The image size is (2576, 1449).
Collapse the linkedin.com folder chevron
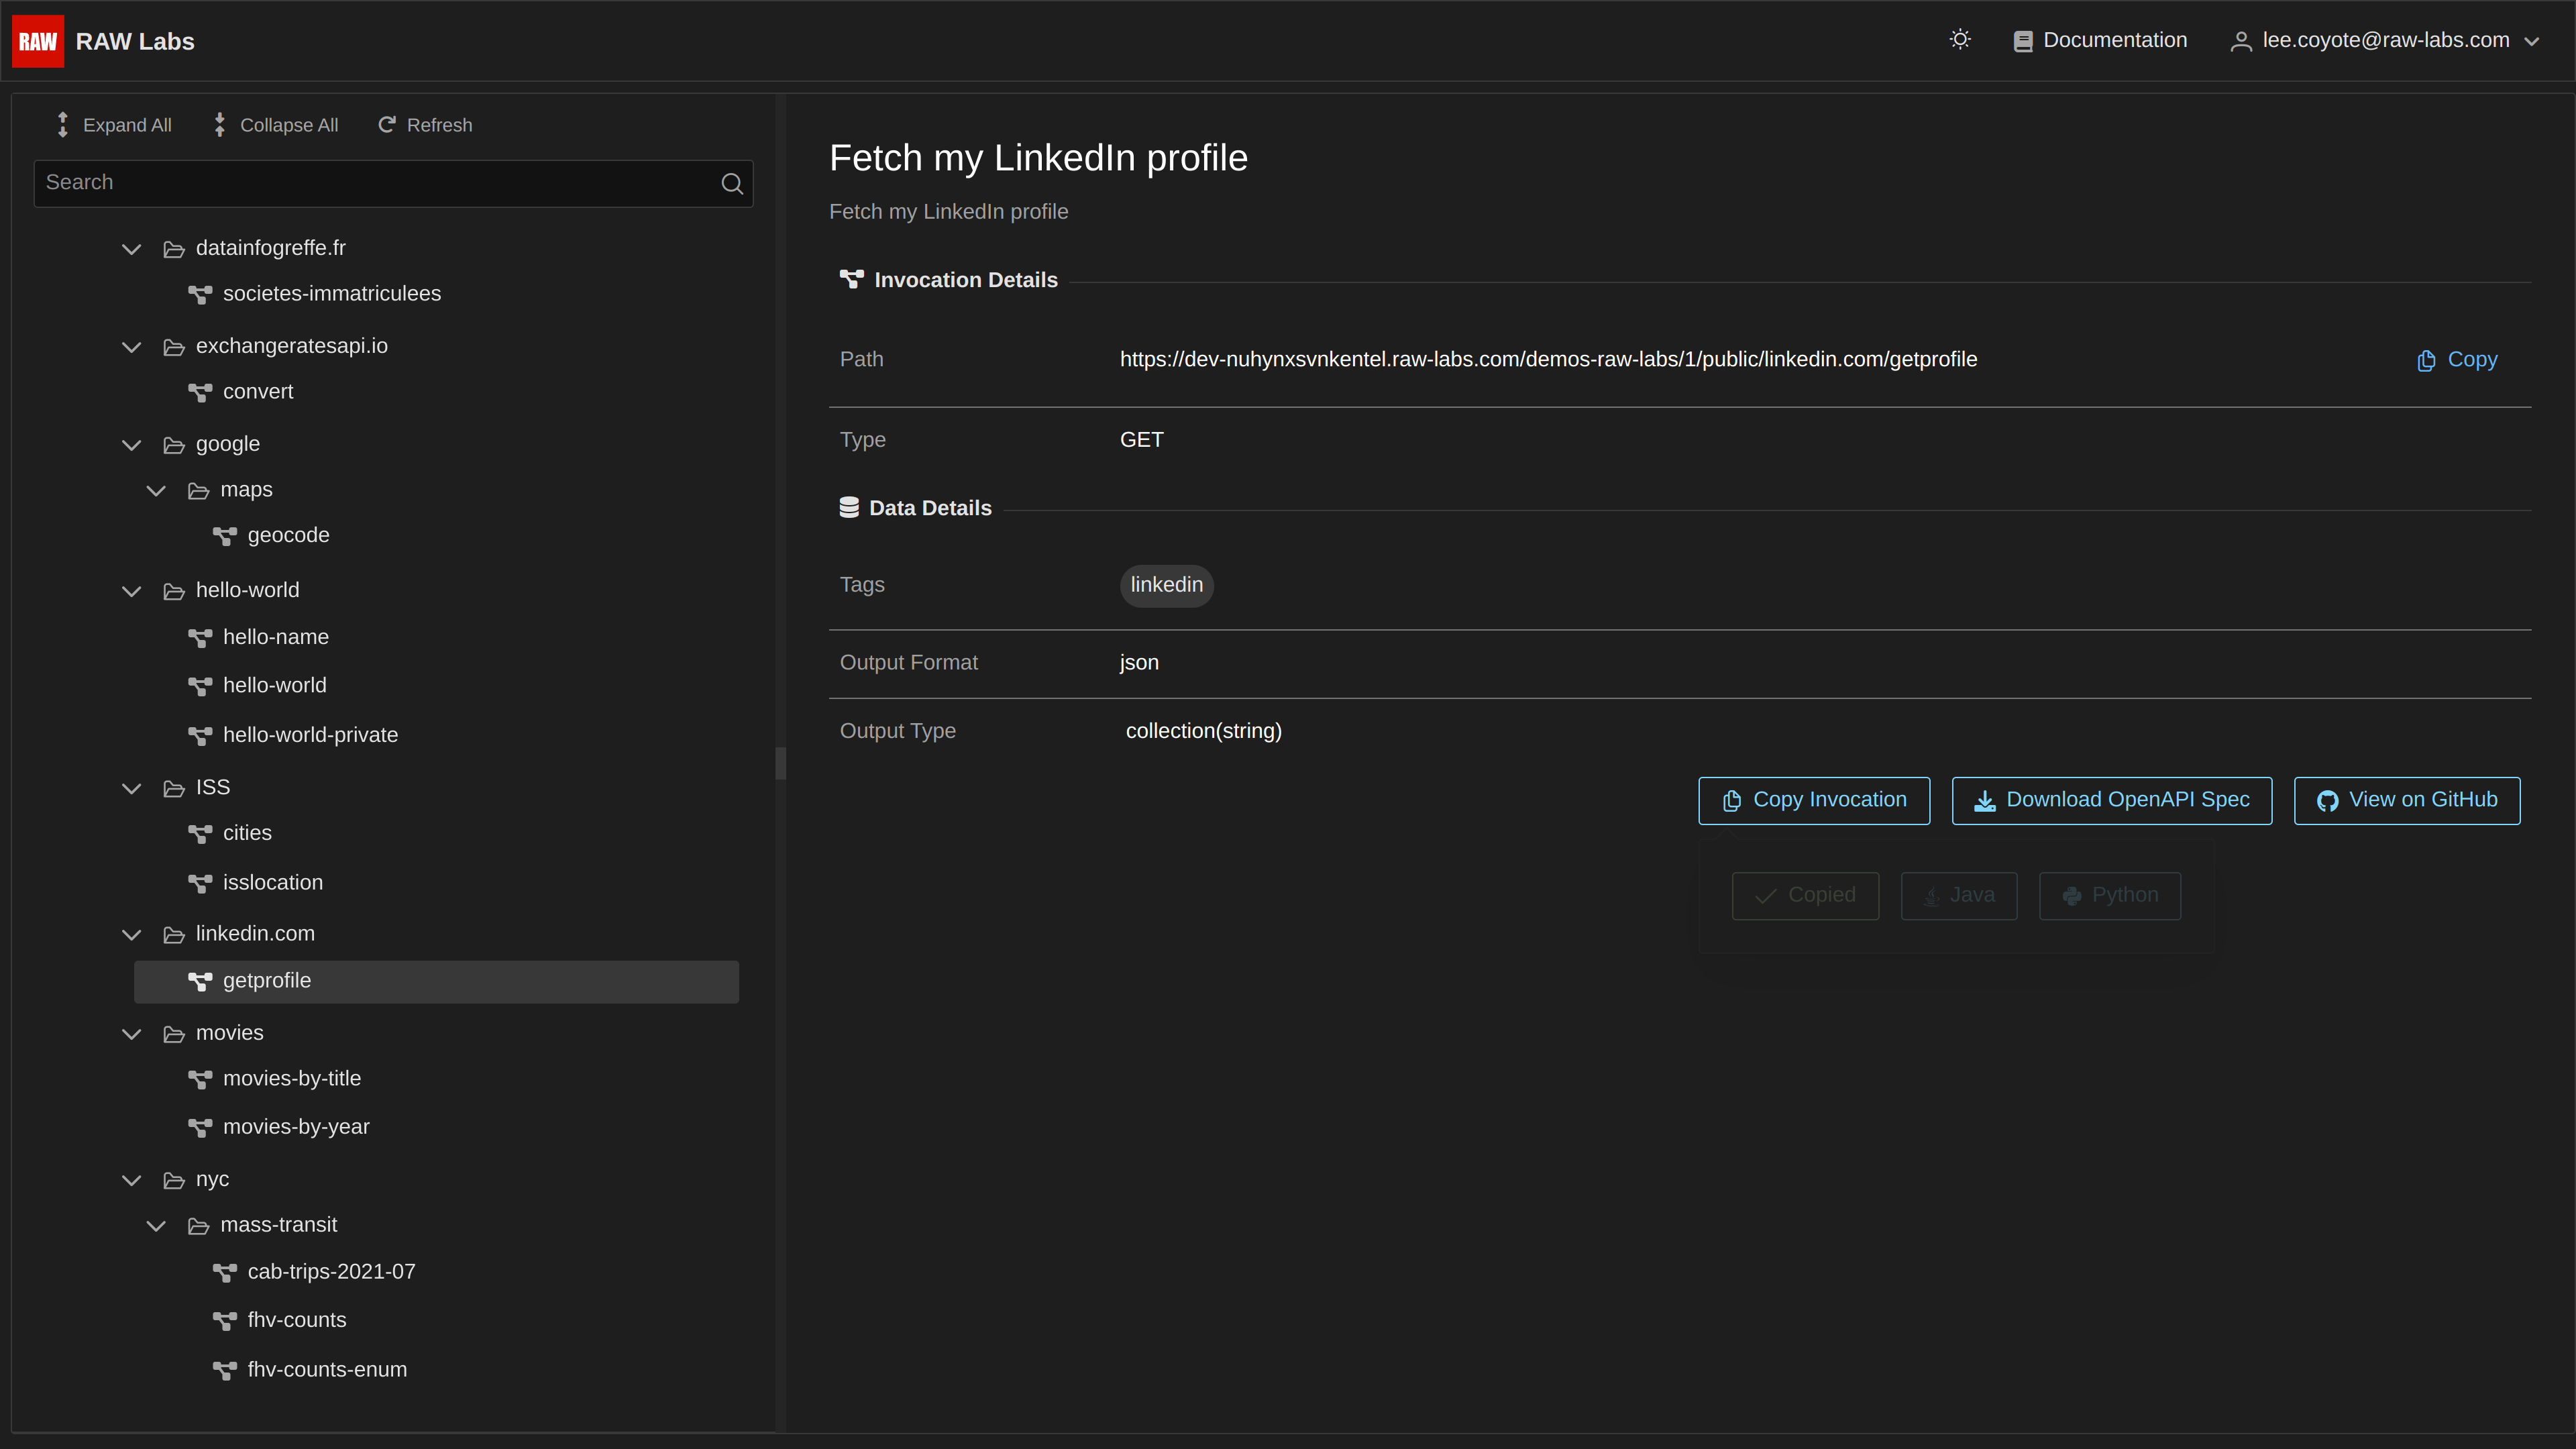[131, 934]
